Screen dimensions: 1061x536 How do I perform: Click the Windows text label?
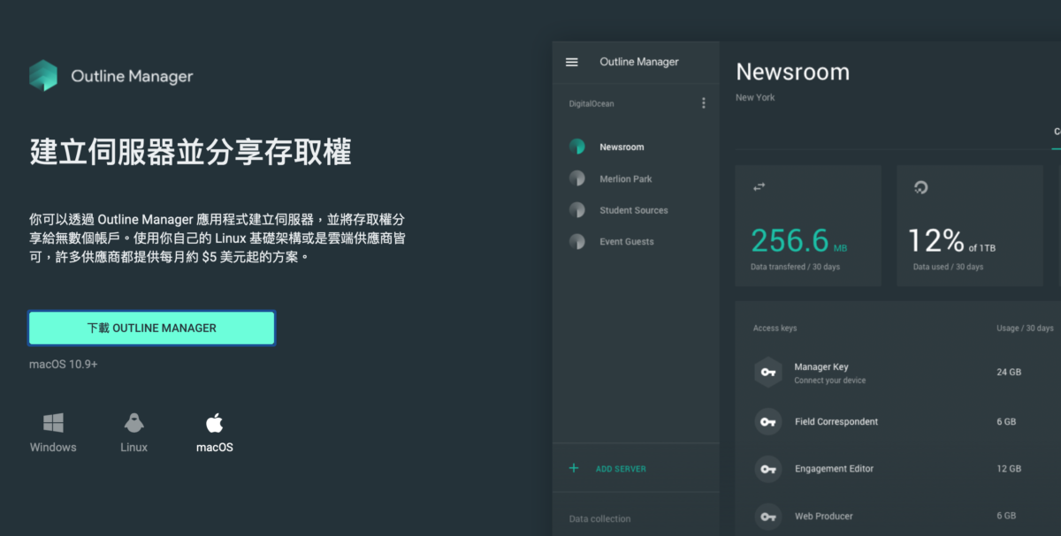point(53,447)
